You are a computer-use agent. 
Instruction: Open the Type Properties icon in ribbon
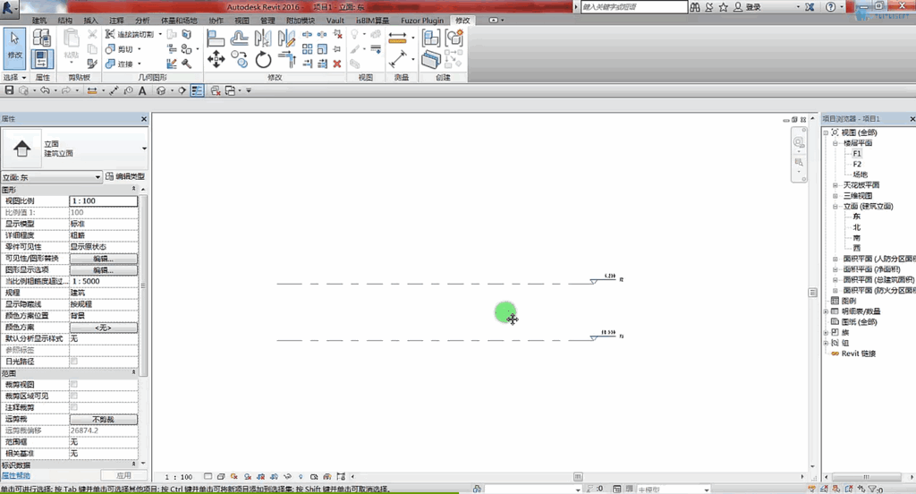42,38
